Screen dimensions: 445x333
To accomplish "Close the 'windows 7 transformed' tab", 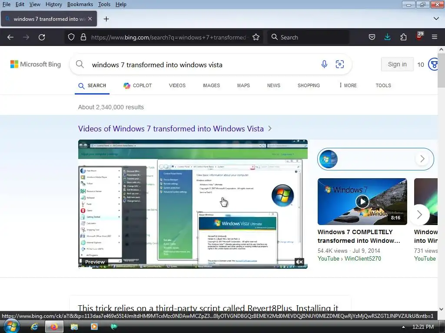I will pos(90,19).
